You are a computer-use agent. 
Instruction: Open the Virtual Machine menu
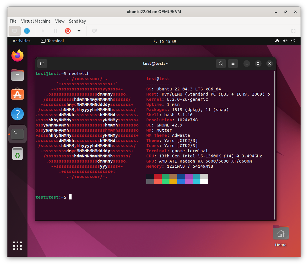click(x=36, y=21)
